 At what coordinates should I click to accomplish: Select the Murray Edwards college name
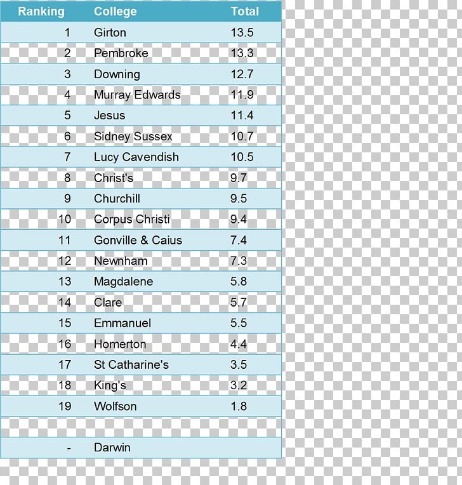137,95
